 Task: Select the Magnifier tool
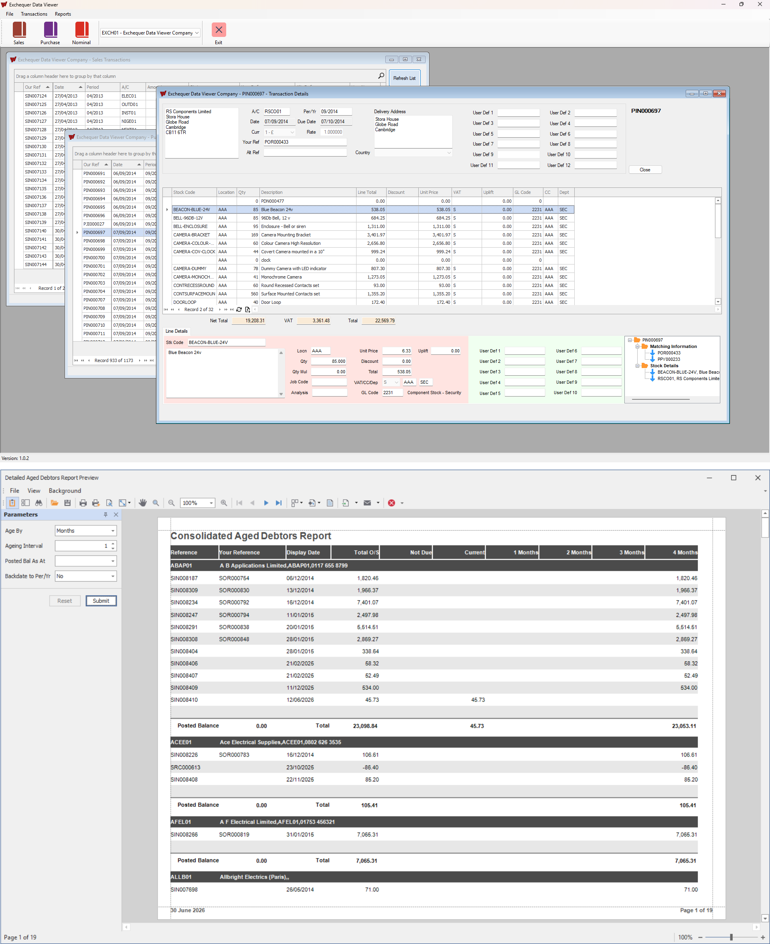pos(156,503)
